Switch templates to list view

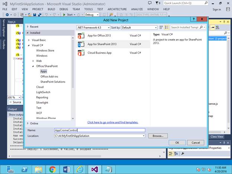pyautogui.click(x=167, y=28)
